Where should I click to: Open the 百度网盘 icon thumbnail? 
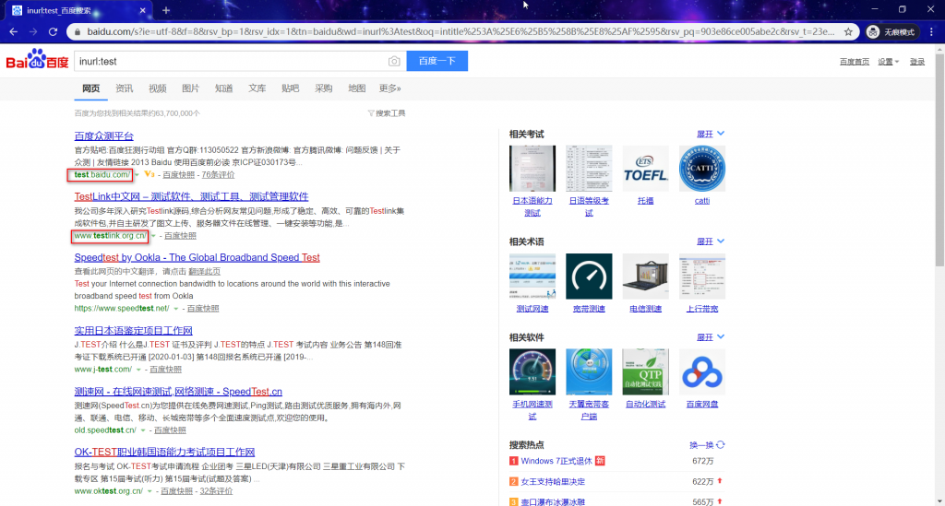702,371
